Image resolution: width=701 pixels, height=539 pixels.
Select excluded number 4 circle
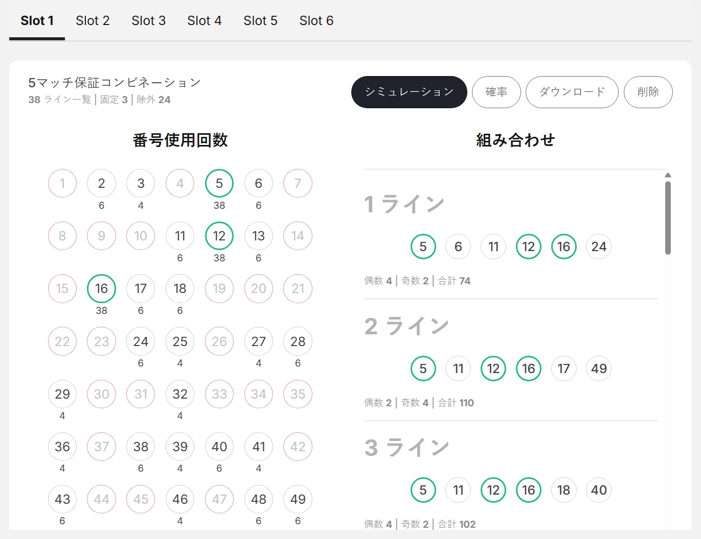pos(179,183)
